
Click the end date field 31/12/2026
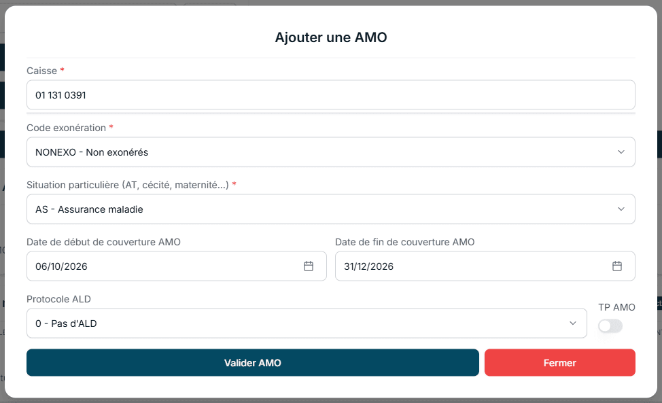485,266
